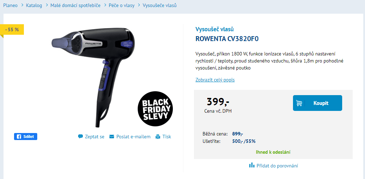365x179 pixels.
Task: Click the ROWENTA CV3820F0 product title
Action: 227,39
